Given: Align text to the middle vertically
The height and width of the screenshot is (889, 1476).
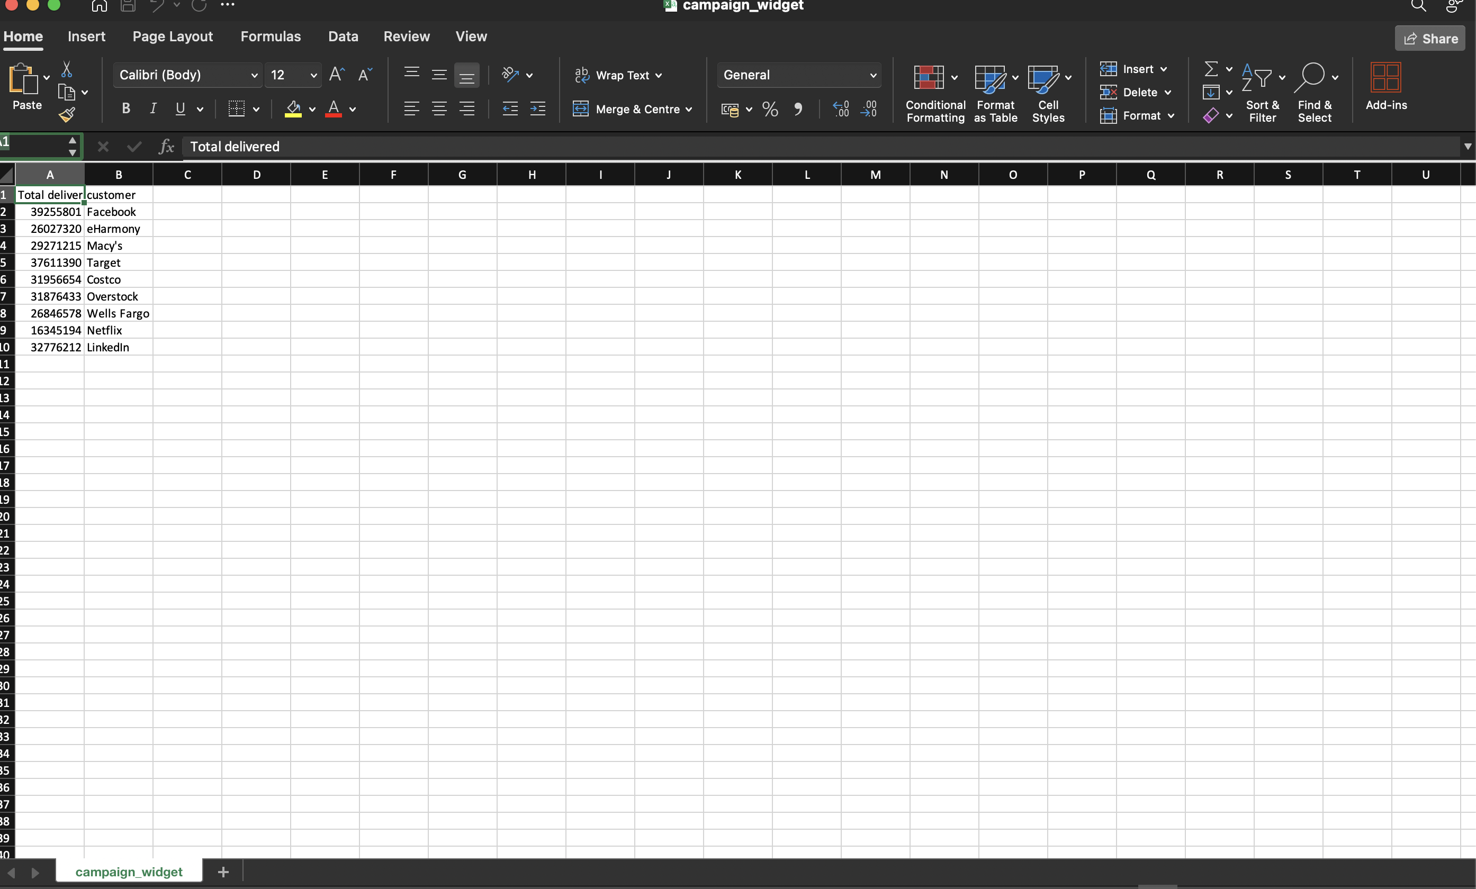Looking at the screenshot, I should pos(439,74).
